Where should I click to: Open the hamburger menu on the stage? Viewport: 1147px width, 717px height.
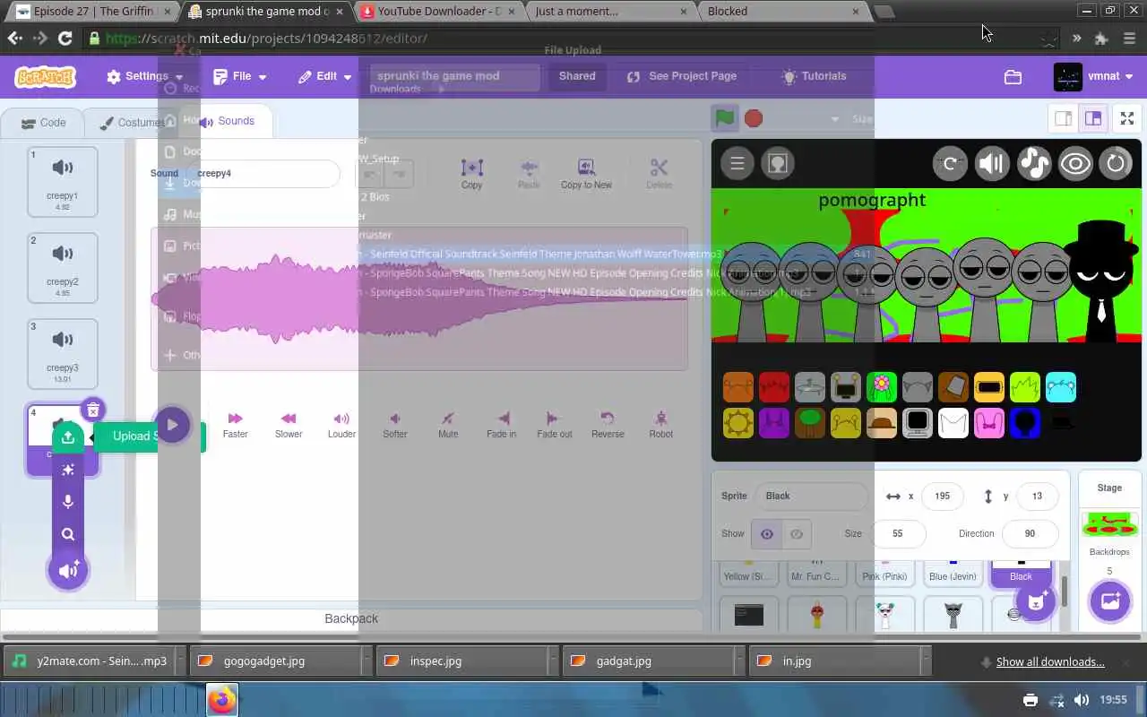[x=737, y=163]
